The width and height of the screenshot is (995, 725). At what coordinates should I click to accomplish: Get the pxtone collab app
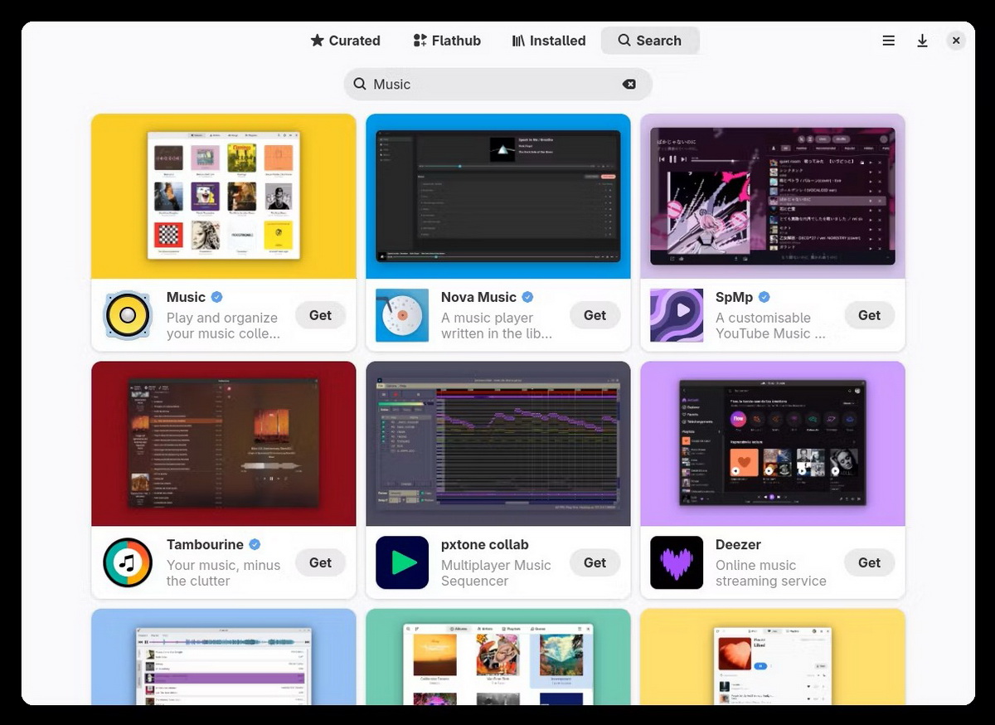coord(595,562)
